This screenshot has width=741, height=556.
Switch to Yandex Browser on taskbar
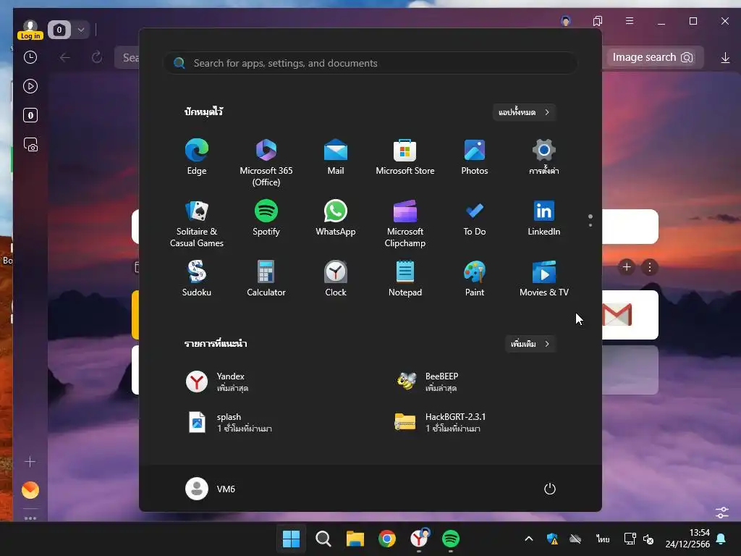coord(419,539)
